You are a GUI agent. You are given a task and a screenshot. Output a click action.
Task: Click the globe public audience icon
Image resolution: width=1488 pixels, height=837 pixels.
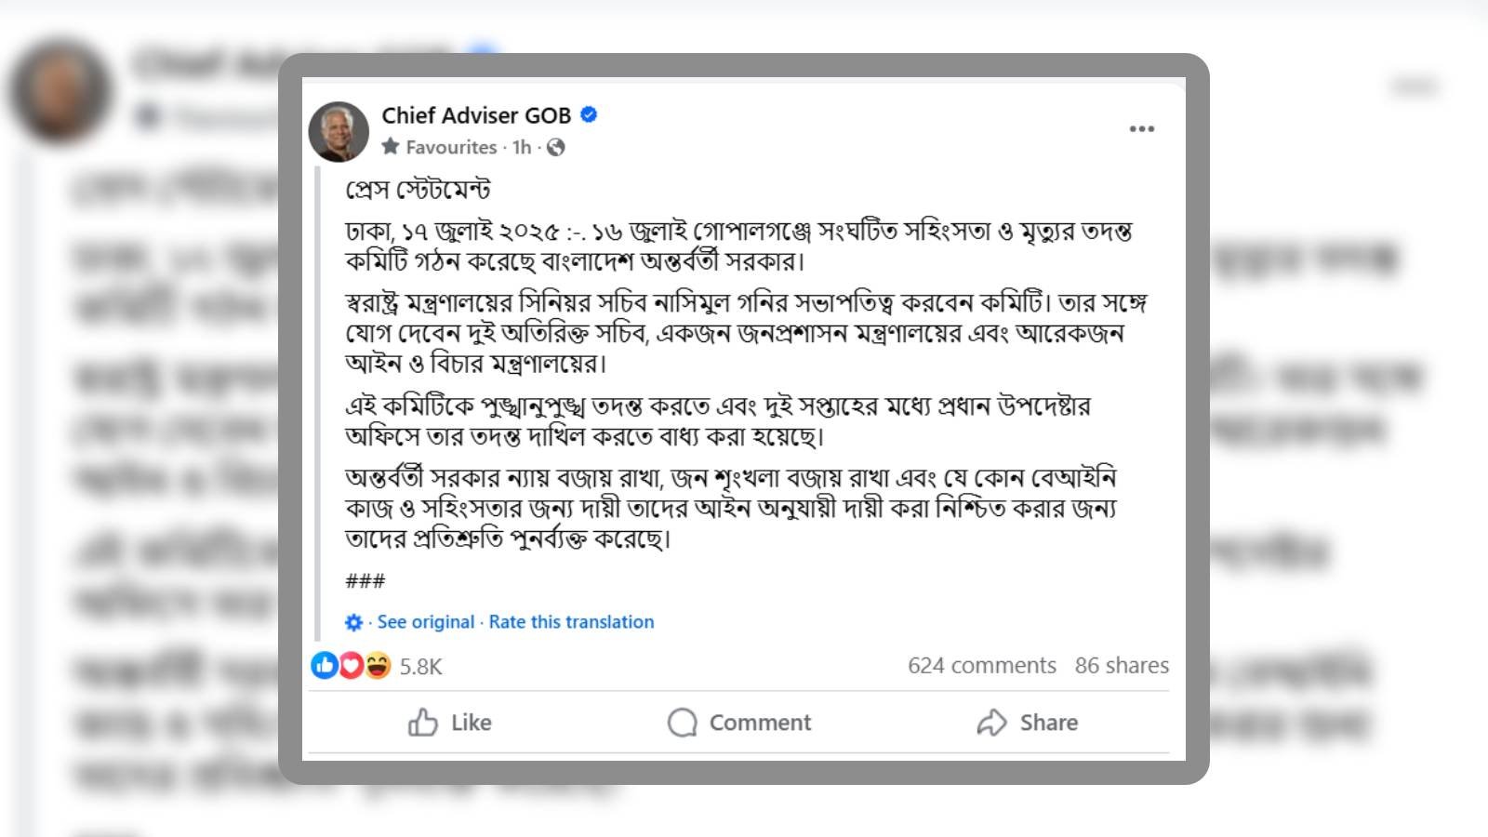[556, 147]
